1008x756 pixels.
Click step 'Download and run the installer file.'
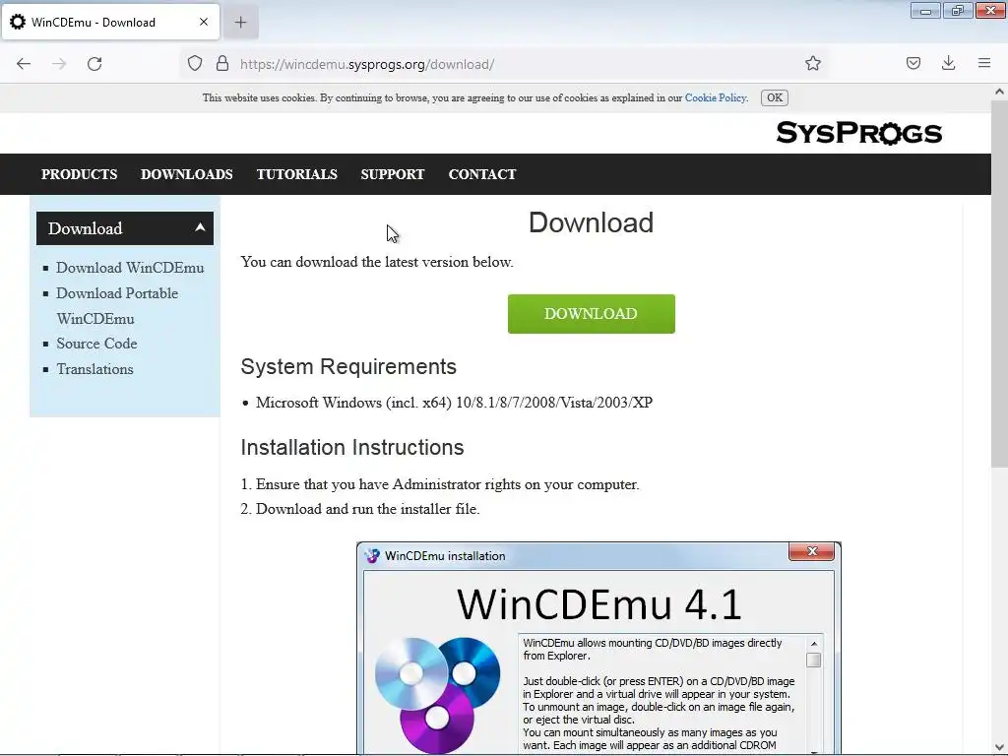point(368,509)
